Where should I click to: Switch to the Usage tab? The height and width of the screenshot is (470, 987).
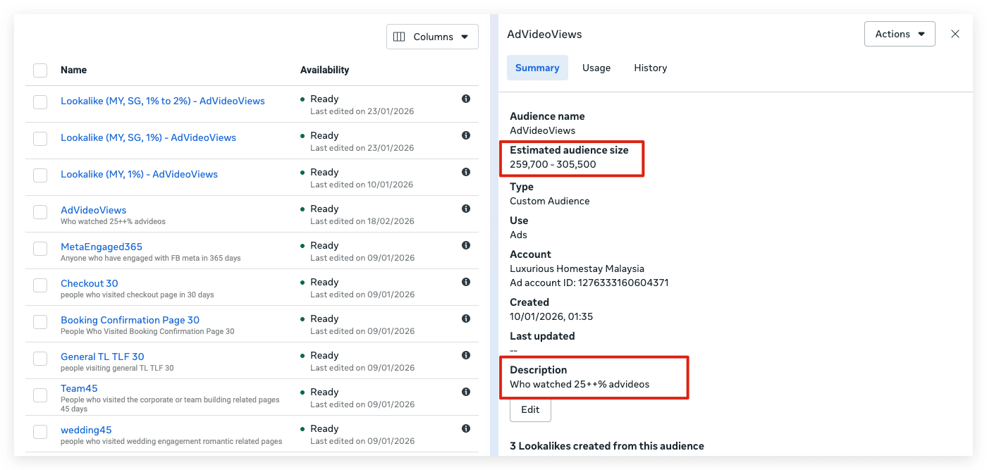click(596, 68)
